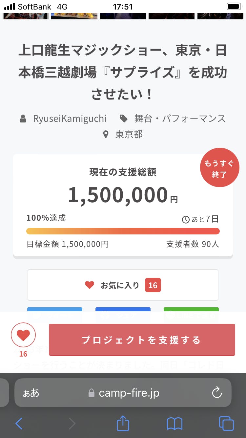Viewport: 246px width, 438px height.
Task: Open the Safari tabs overview icon
Action: (x=226, y=424)
